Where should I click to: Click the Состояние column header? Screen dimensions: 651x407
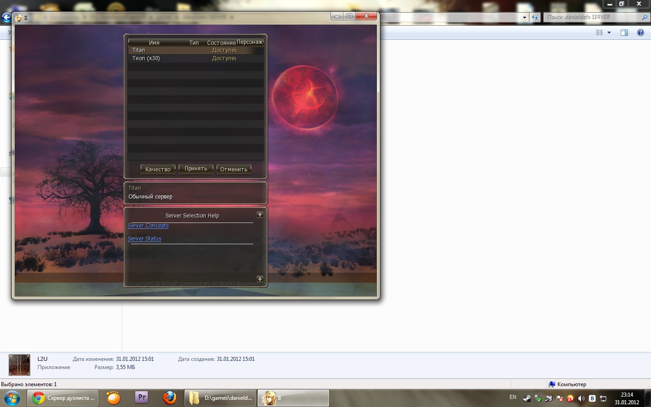click(x=222, y=43)
